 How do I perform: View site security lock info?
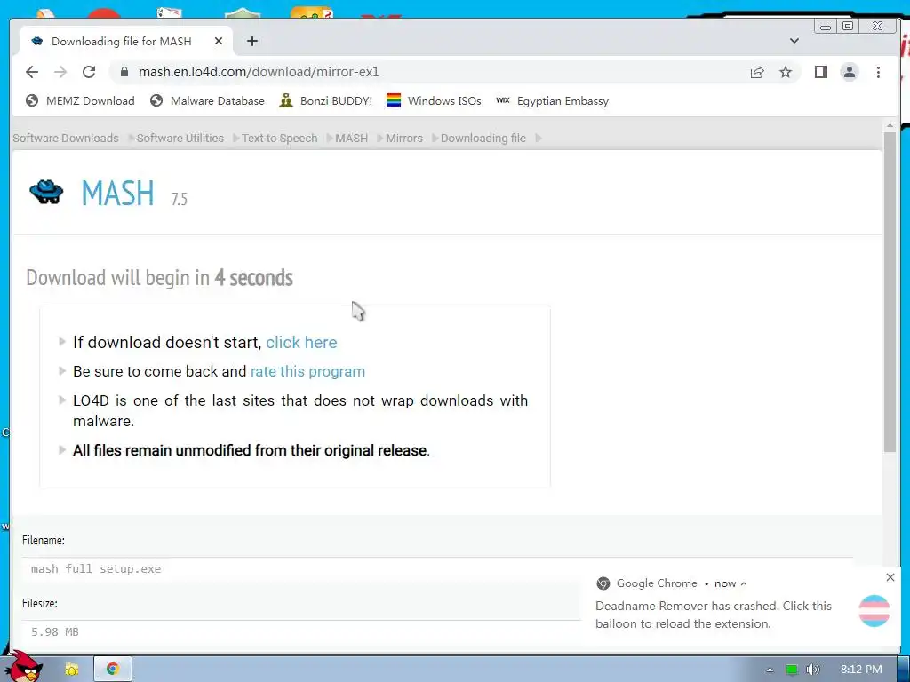click(124, 72)
